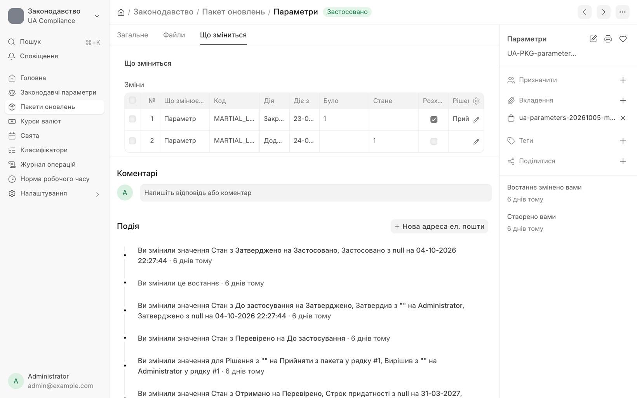Click the edit icon in Параметри sidebar
Image resolution: width=637 pixels, height=398 pixels.
pos(593,39)
